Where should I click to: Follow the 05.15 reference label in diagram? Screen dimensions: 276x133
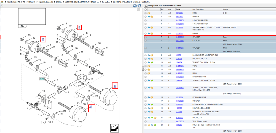[x=42, y=79]
